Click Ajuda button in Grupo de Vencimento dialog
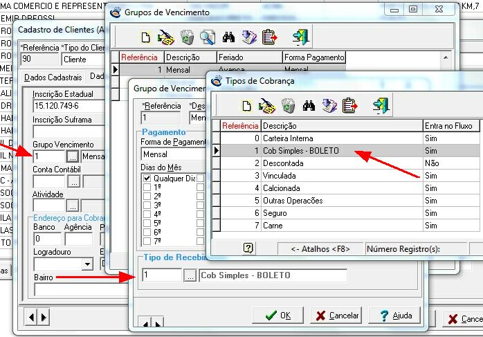This screenshot has height=337, width=483. (x=395, y=316)
